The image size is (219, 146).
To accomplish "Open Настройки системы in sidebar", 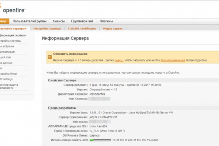I will tap(11, 41).
